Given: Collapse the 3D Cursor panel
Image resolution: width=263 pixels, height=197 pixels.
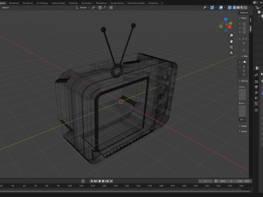Looking at the screenshot, I should [x=243, y=81].
